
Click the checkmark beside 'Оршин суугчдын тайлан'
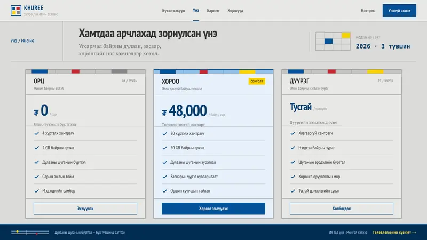pos(164,191)
